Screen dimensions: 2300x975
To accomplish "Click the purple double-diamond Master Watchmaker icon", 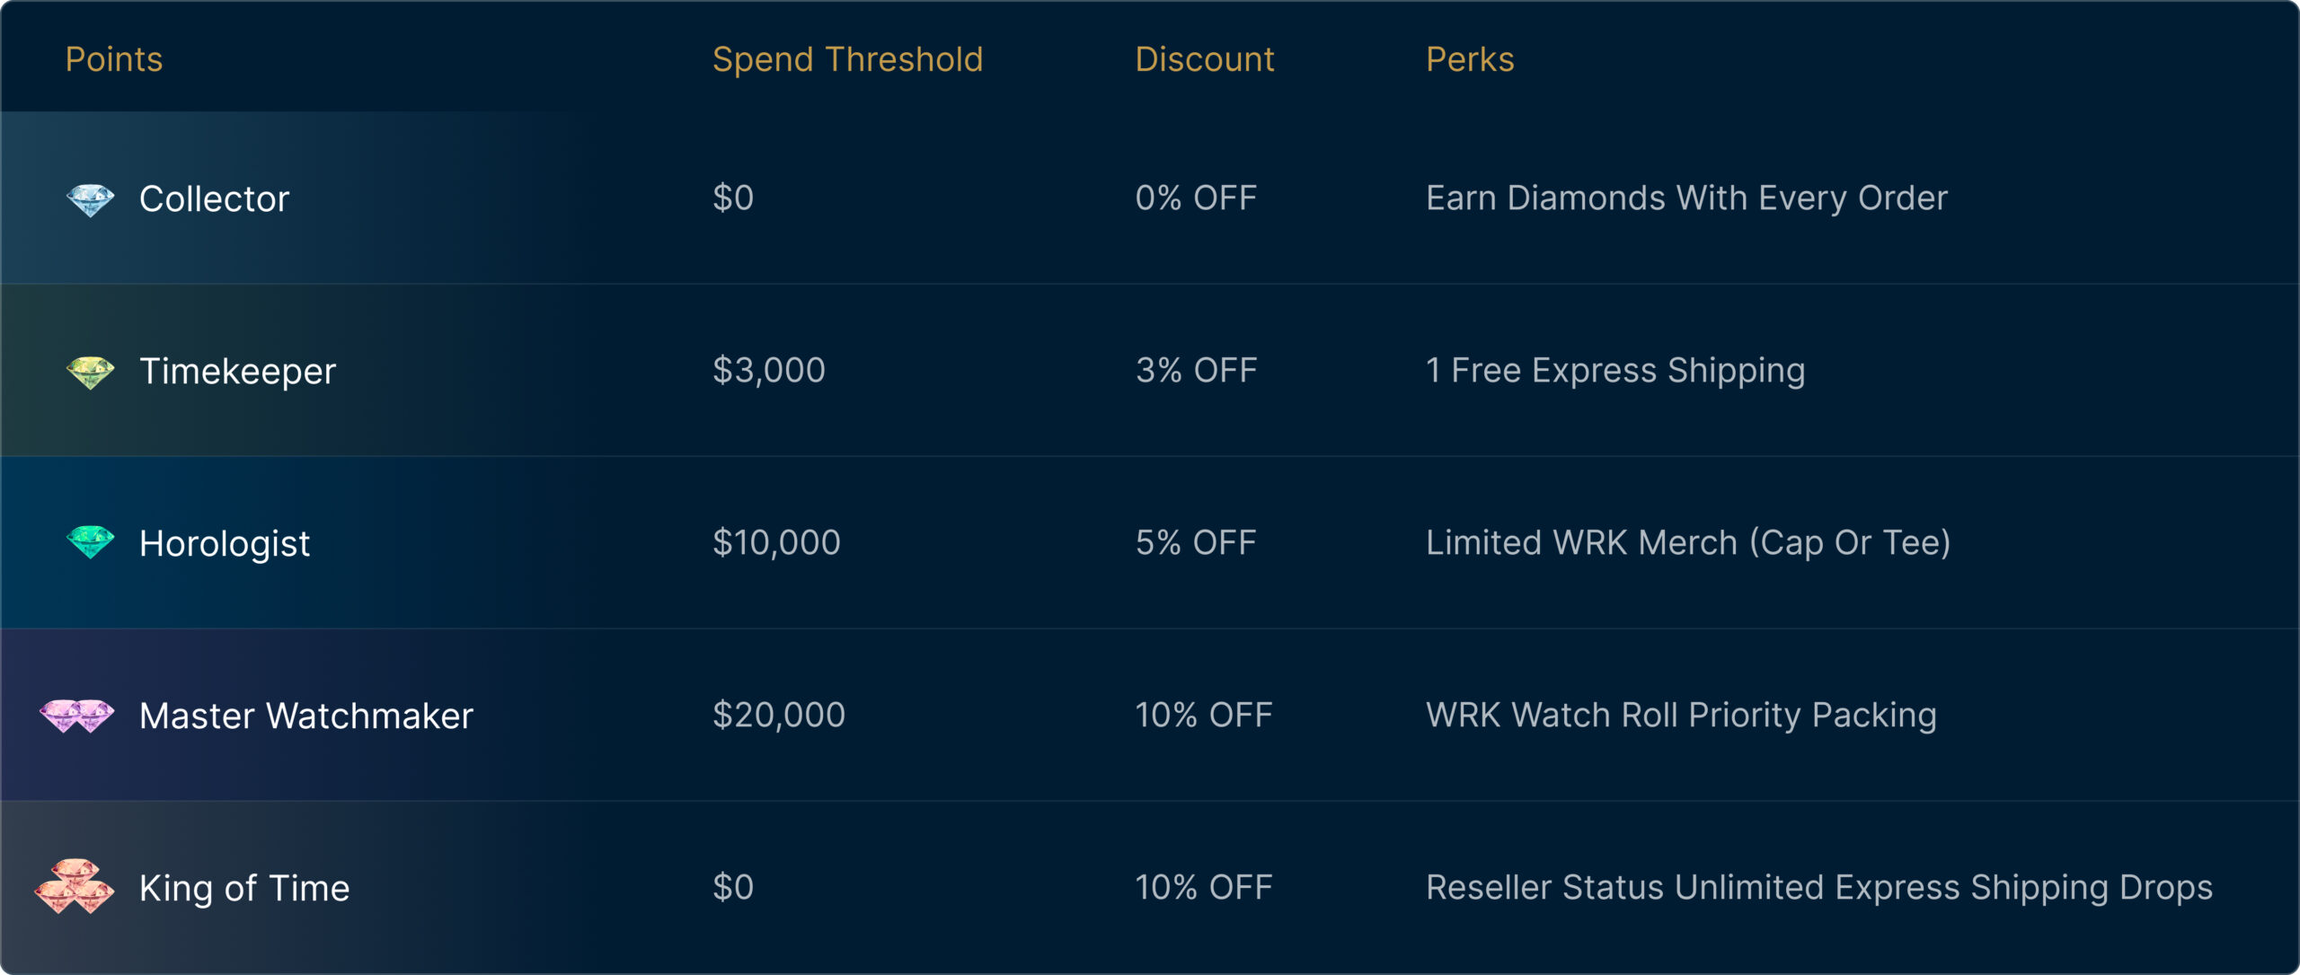I will pyautogui.click(x=77, y=716).
